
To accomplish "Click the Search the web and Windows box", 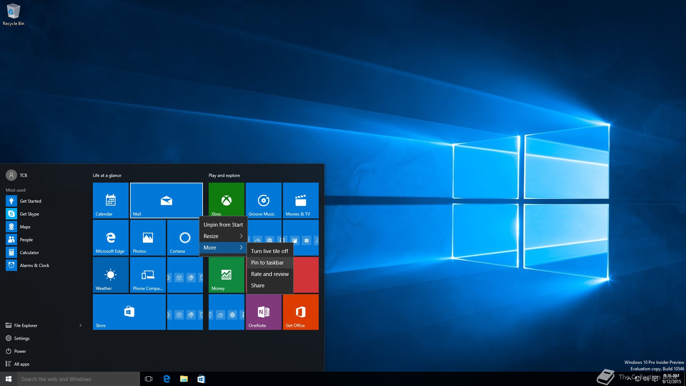I will coord(79,379).
